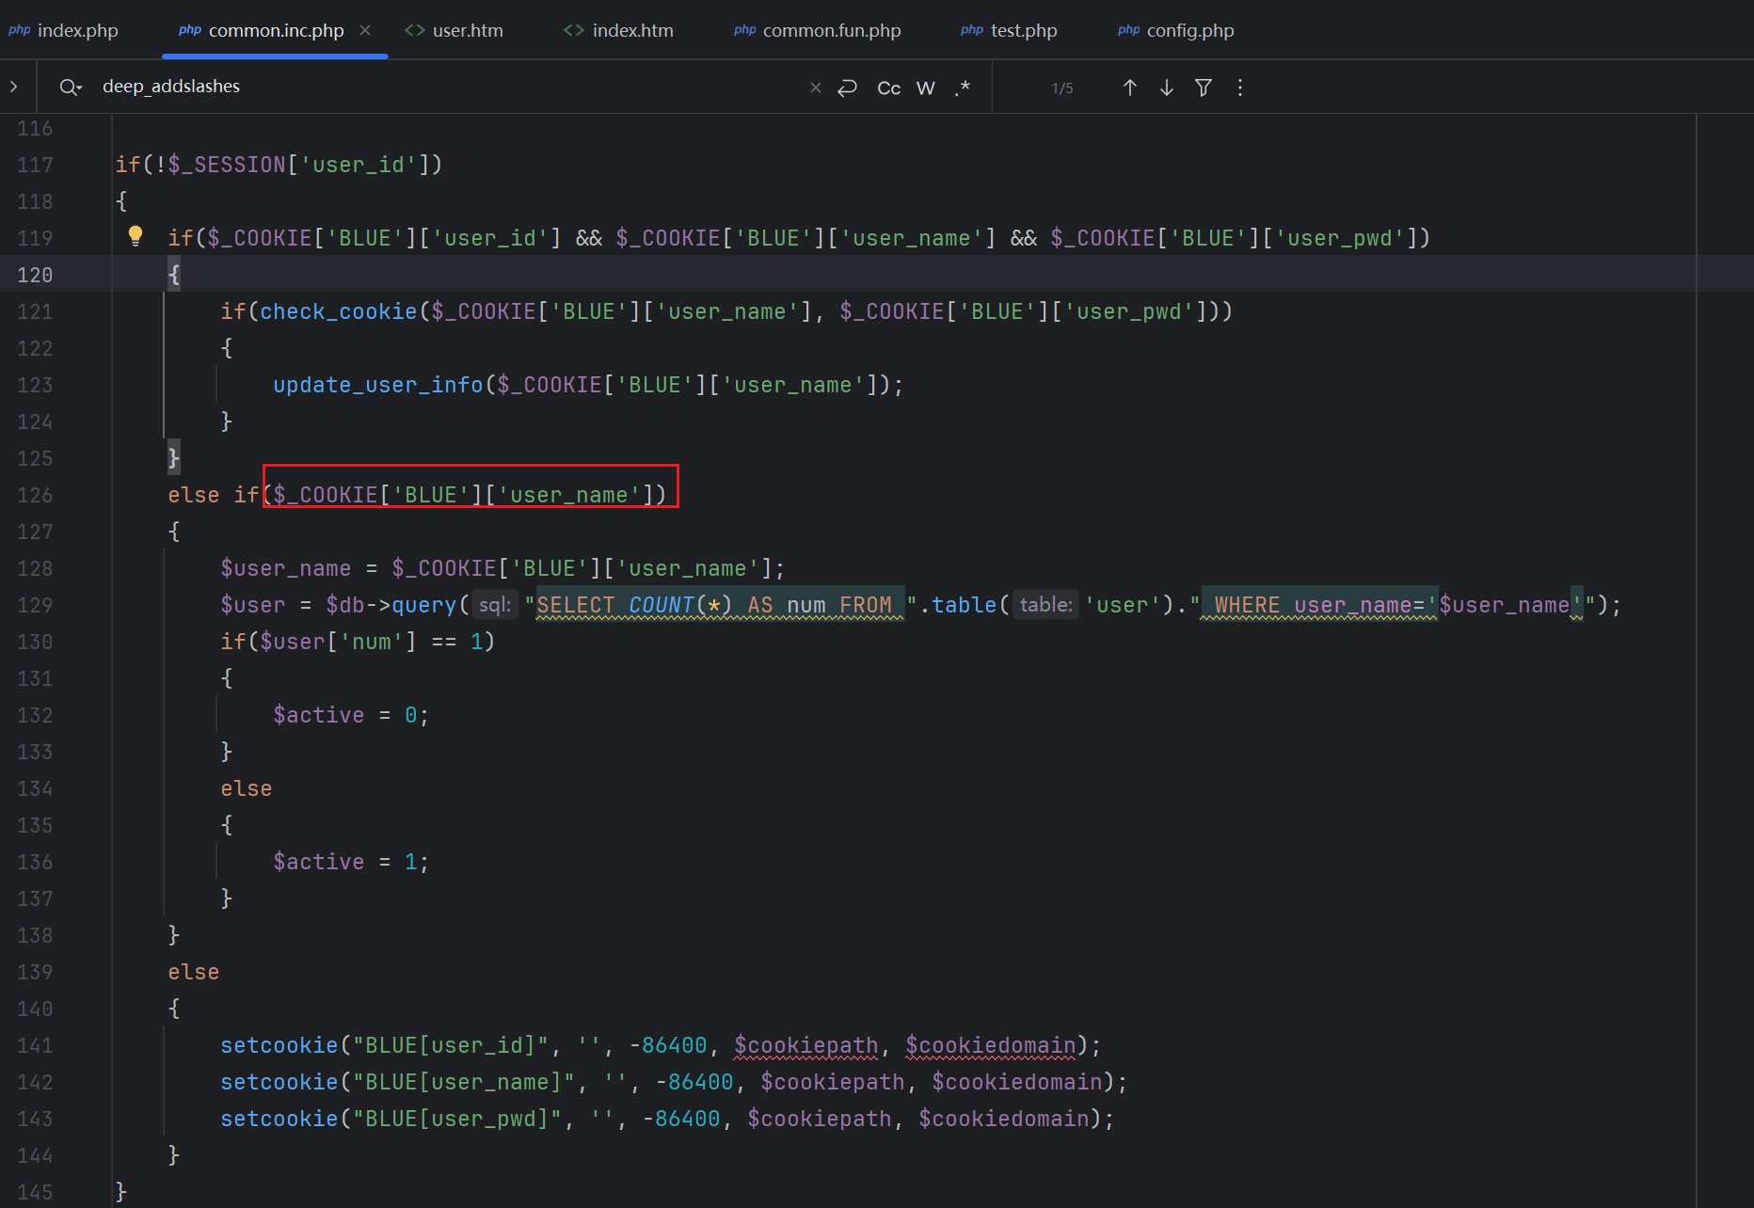
Task: Click $user_name variable on line 128
Action: (286, 568)
